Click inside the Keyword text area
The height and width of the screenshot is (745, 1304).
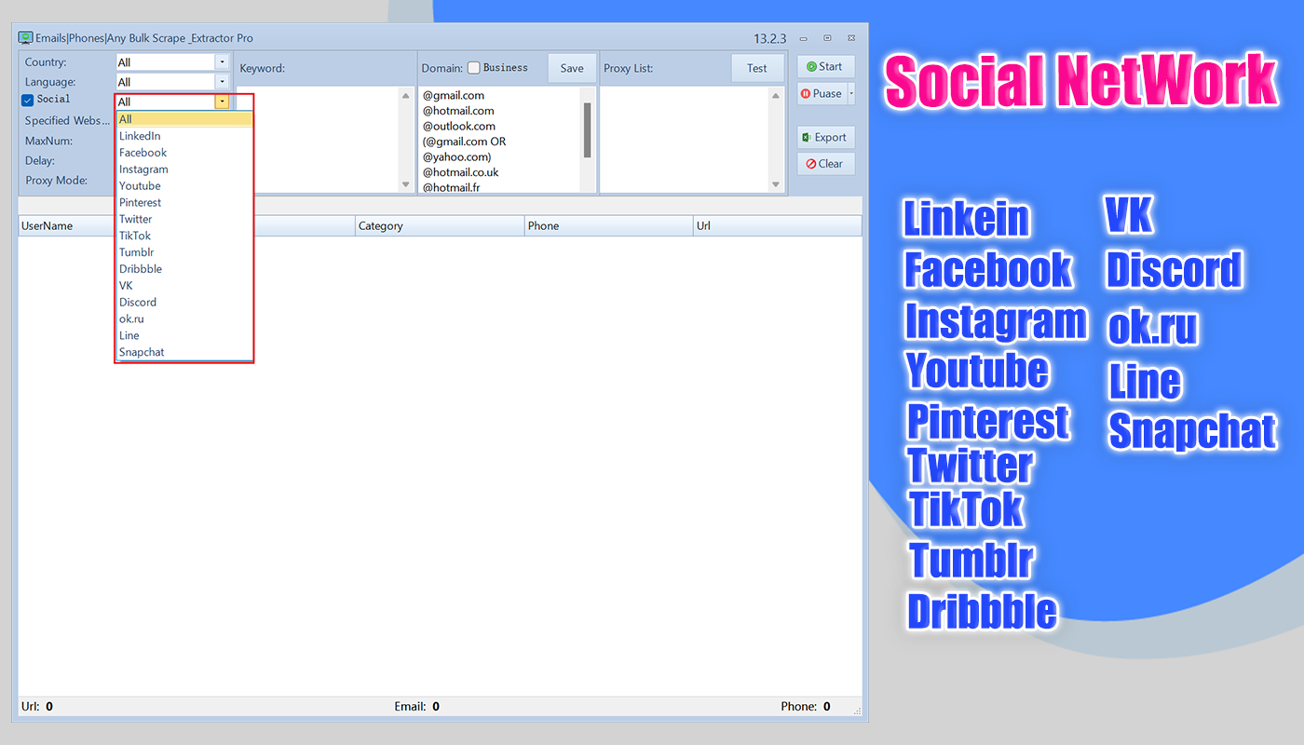326,140
